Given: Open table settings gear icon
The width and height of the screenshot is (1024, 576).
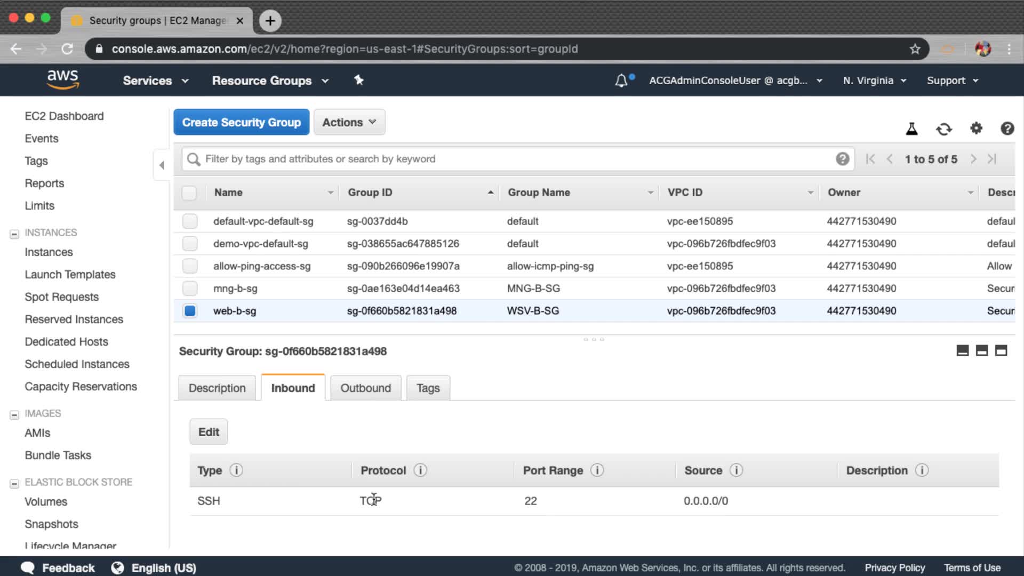Looking at the screenshot, I should click(976, 128).
